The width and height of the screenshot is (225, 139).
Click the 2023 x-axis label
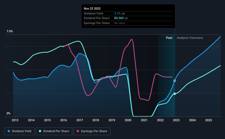pos(176,120)
